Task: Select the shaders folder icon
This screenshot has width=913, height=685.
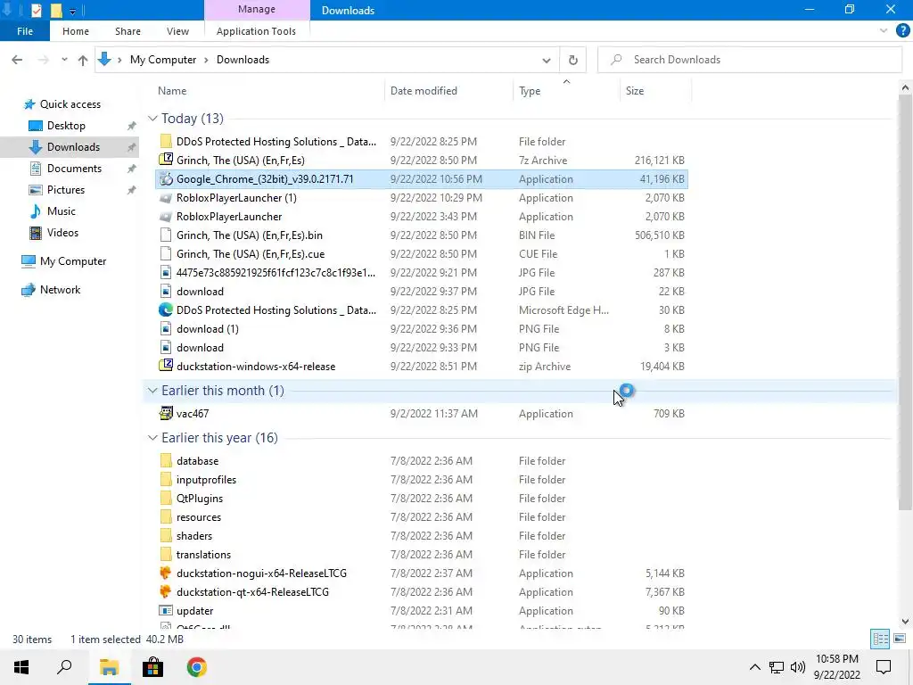Action: pyautogui.click(x=166, y=536)
